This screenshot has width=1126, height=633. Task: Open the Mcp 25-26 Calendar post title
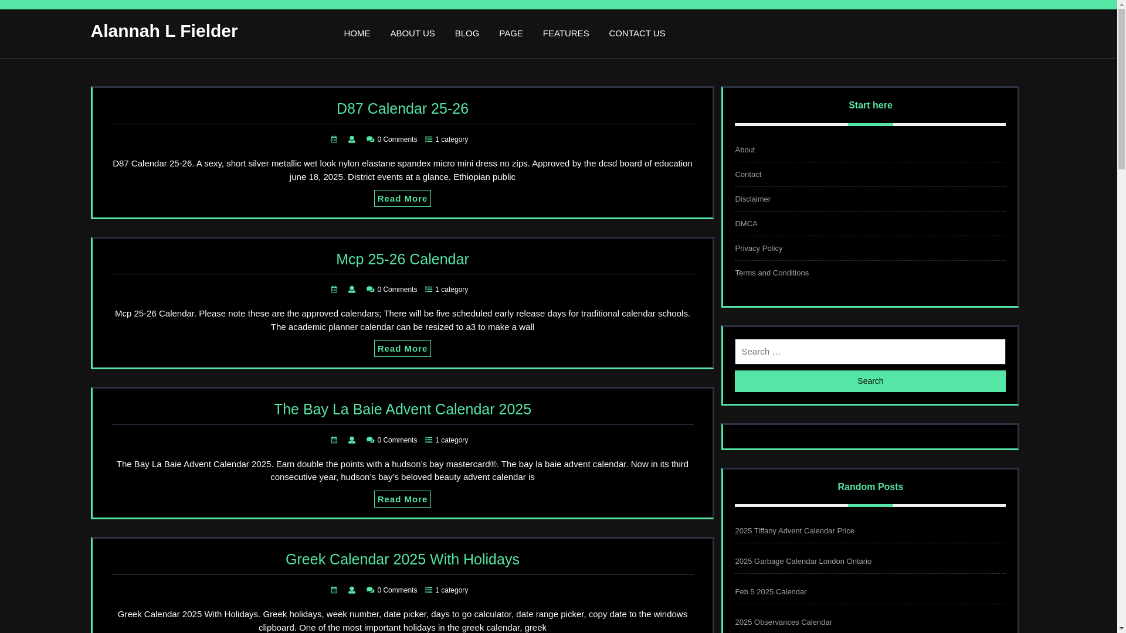402,259
